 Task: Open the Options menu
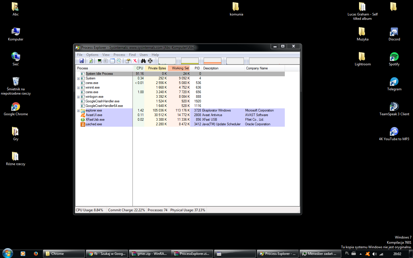click(92, 55)
